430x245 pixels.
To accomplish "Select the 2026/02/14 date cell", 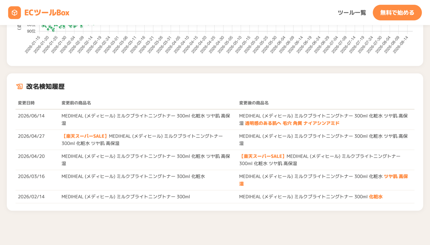I will pyautogui.click(x=31, y=196).
